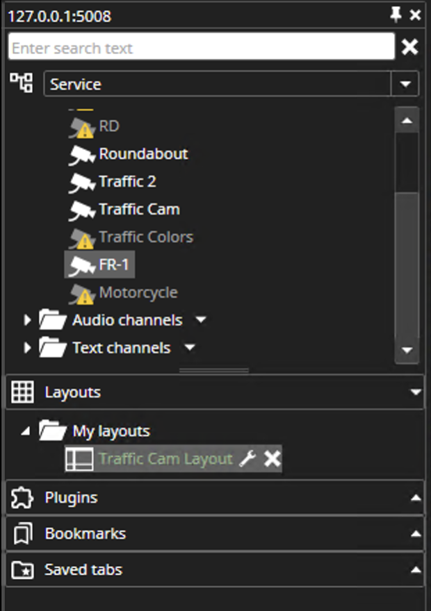
Task: Expand the Audio channels folder
Action: tap(26, 320)
